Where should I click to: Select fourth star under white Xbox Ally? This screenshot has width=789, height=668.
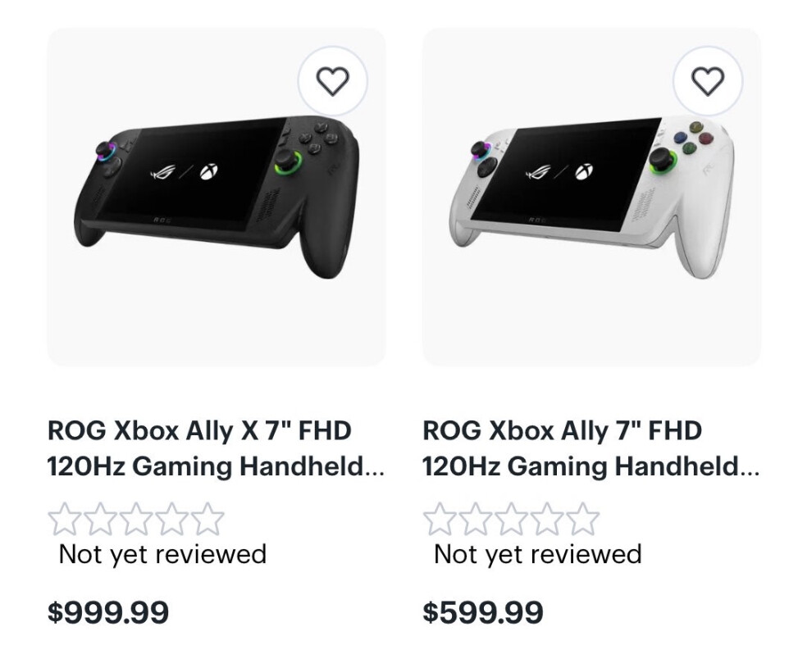click(x=547, y=520)
